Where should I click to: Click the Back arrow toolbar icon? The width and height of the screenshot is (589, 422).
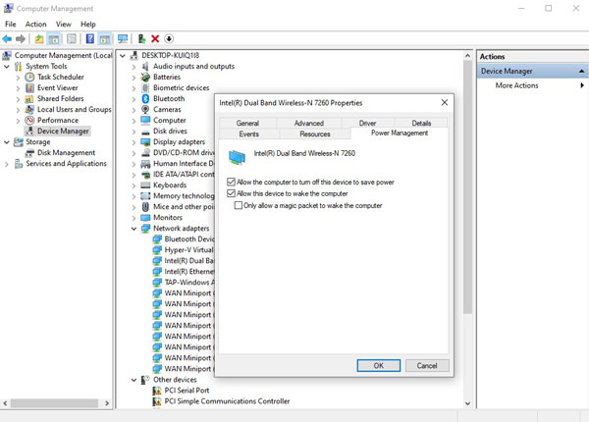[7, 38]
